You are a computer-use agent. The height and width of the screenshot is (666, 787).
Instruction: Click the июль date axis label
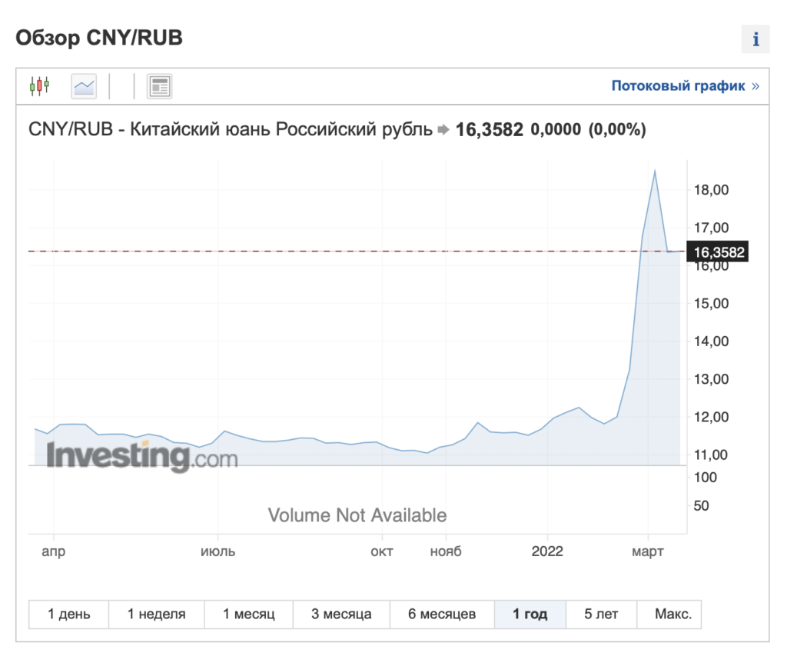(218, 551)
